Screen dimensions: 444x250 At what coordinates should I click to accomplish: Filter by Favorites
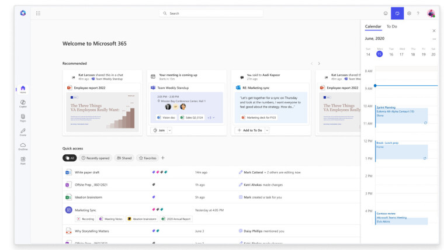tap(148, 158)
